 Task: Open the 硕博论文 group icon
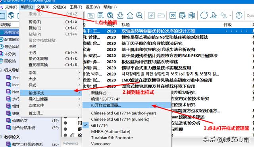coord(9,120)
